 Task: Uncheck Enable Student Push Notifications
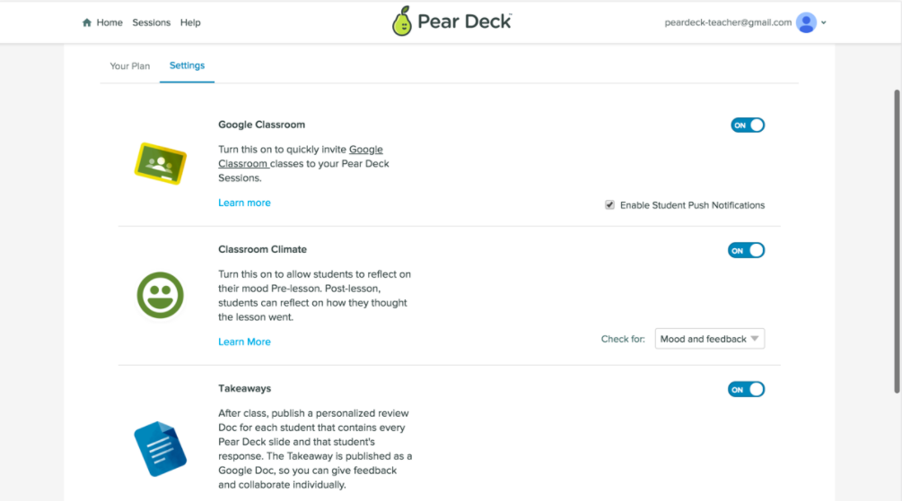[610, 205]
